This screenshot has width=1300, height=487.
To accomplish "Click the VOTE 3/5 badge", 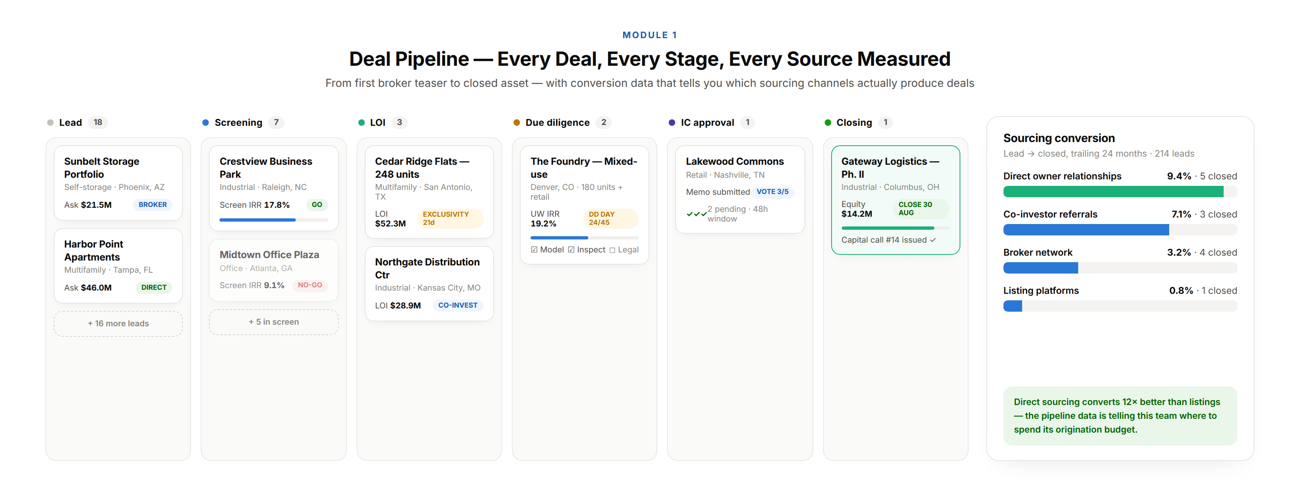I will [x=773, y=192].
